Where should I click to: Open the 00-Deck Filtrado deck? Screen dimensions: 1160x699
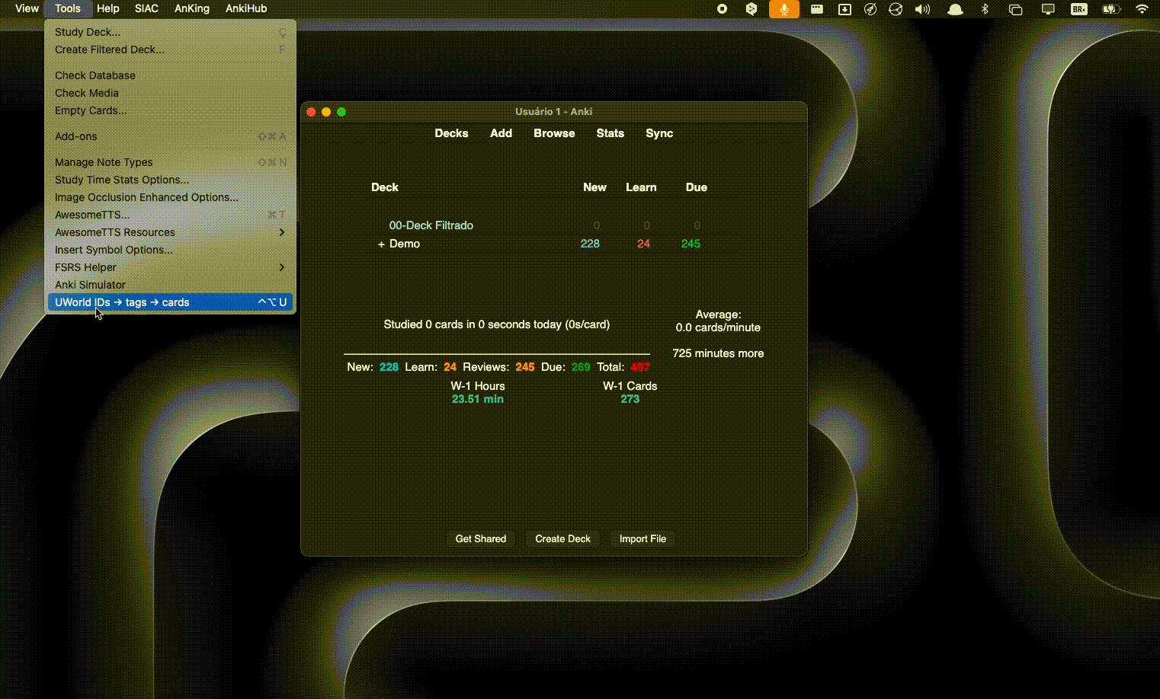431,225
